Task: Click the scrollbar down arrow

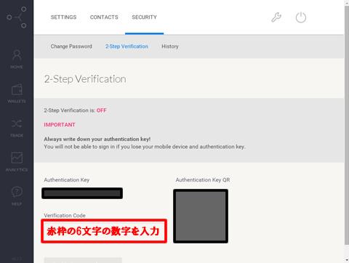Action: point(347,260)
